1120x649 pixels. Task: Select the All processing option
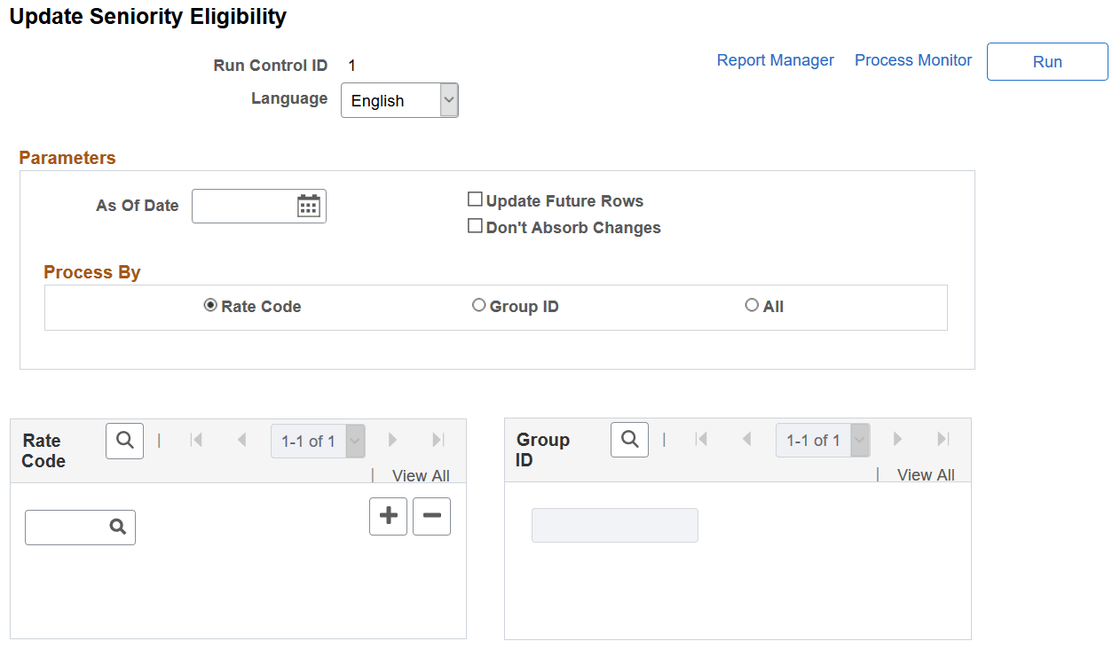752,304
